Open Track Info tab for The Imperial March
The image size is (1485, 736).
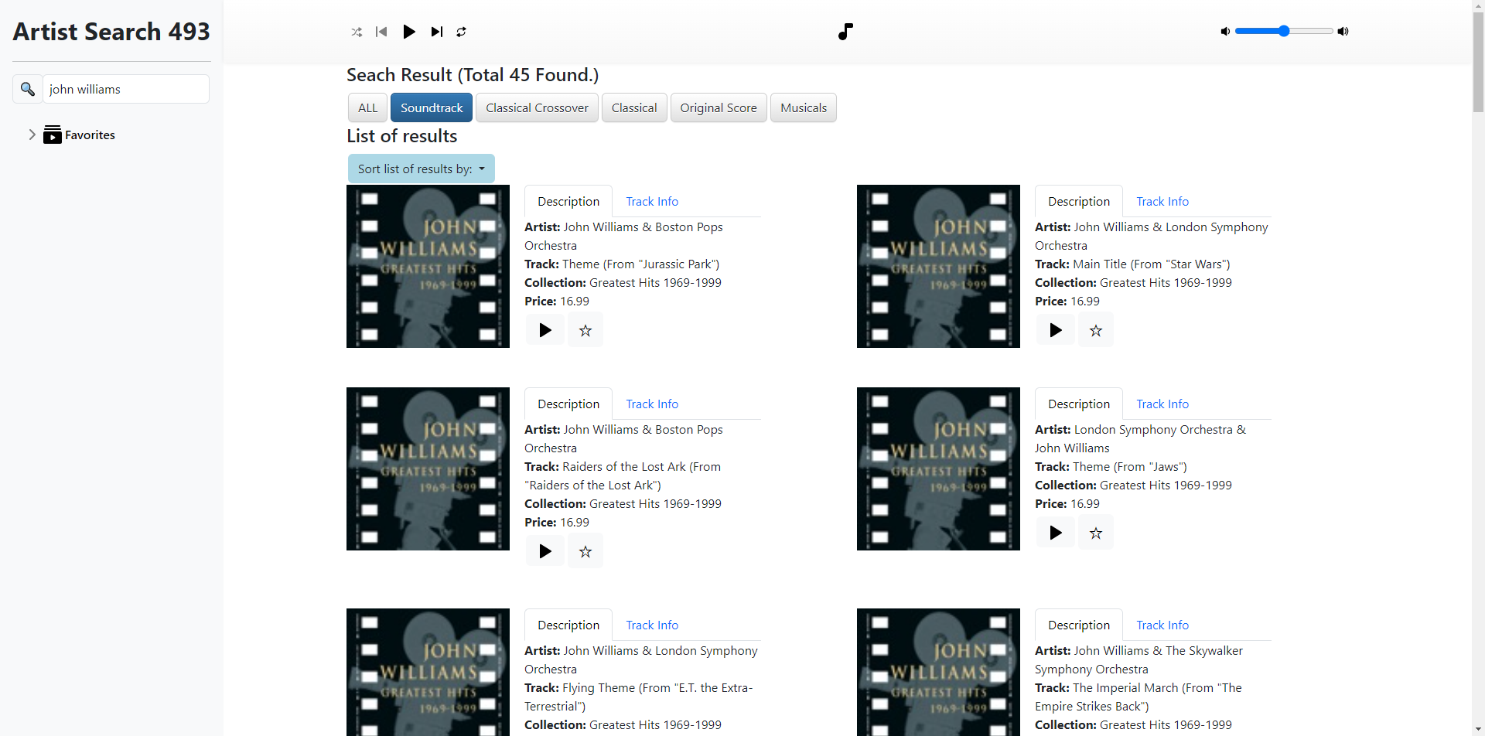pyautogui.click(x=1162, y=625)
